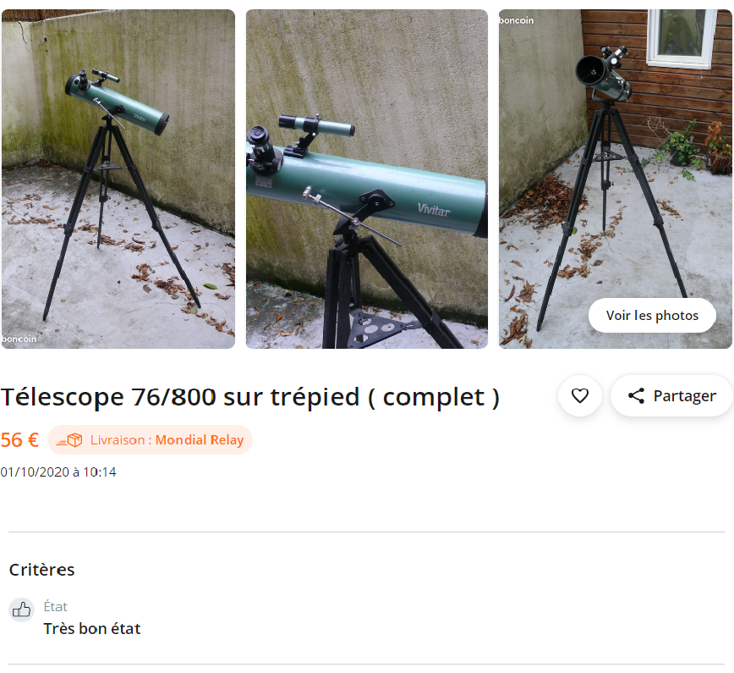Click the État criterion label
Image resolution: width=734 pixels, height=673 pixels.
tap(55, 606)
